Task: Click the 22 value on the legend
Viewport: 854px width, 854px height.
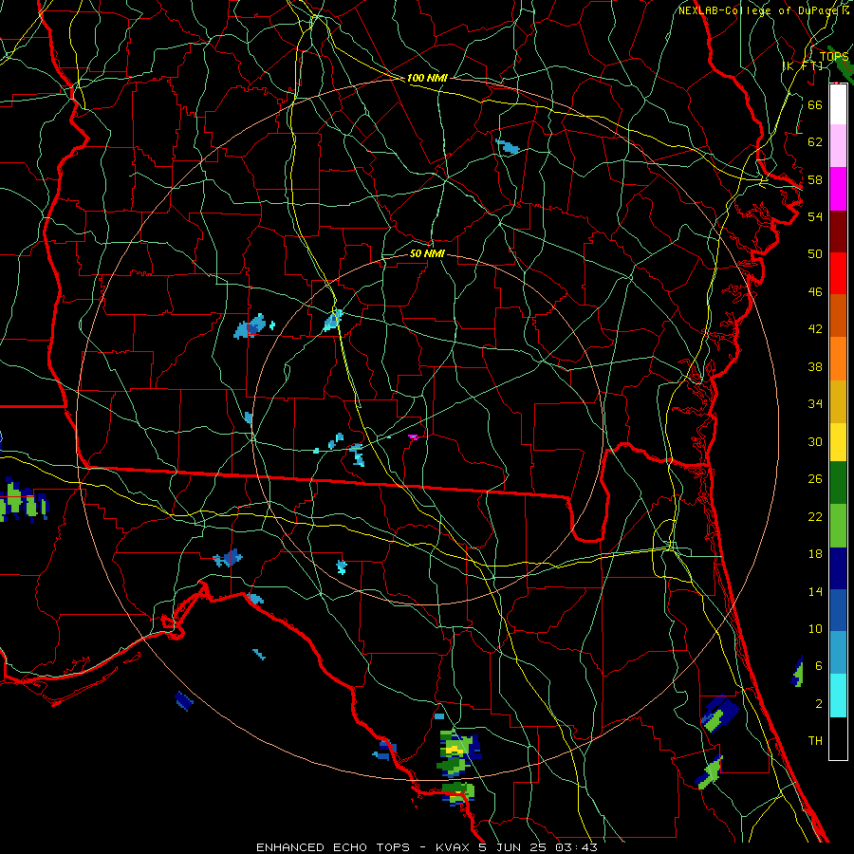Action: 815,516
